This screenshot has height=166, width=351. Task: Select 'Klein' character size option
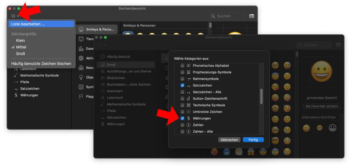coord(21,40)
